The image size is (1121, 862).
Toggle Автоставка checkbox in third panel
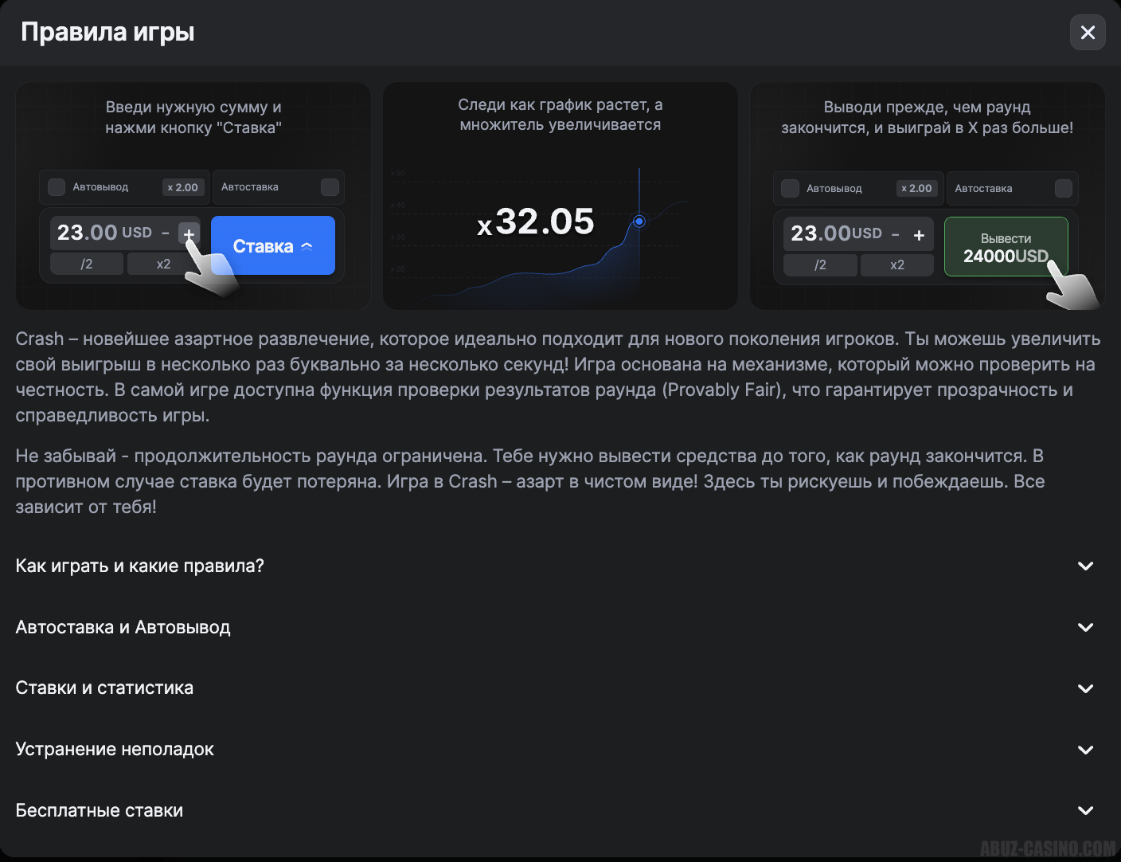(1063, 189)
